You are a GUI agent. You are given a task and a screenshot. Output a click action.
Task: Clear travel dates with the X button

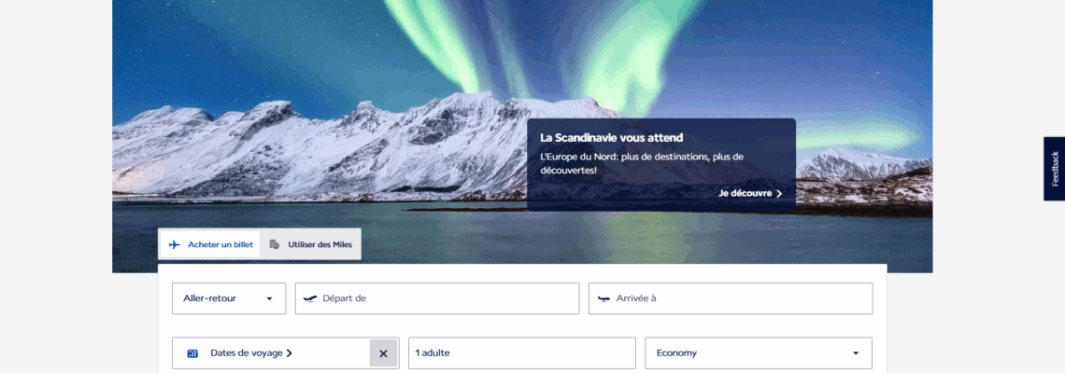[383, 353]
